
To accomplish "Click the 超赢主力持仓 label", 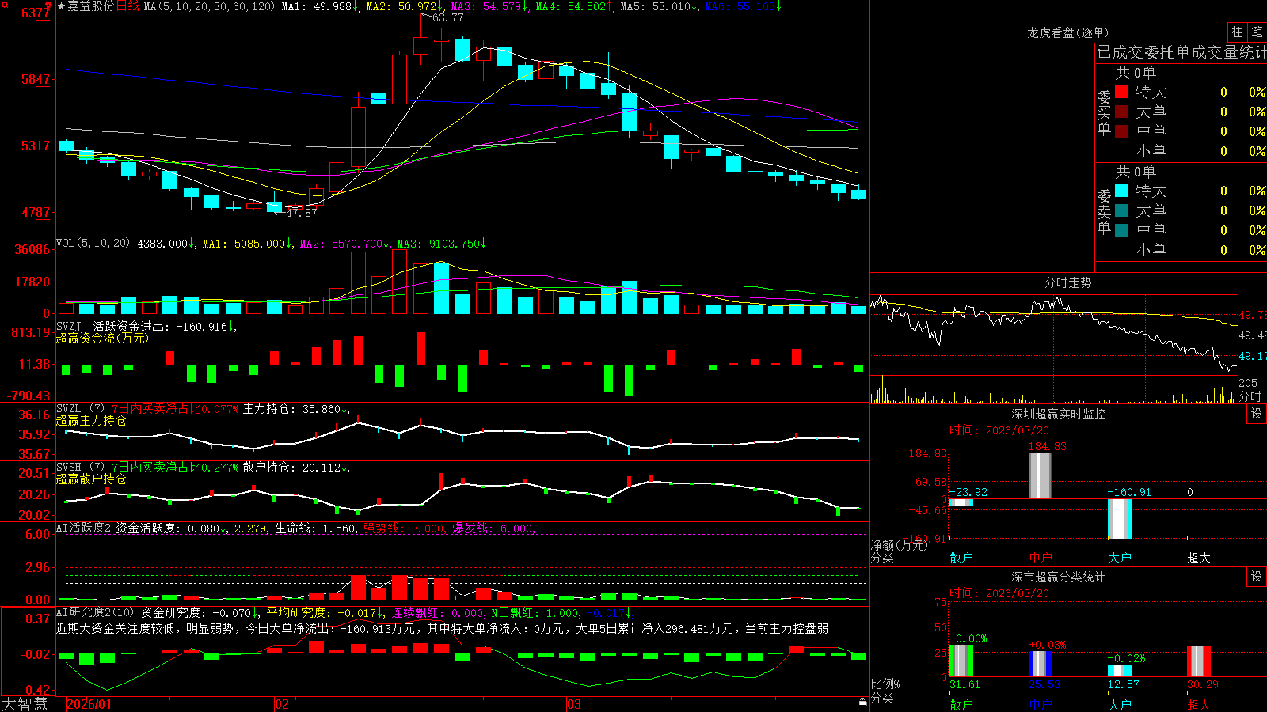I will (91, 421).
